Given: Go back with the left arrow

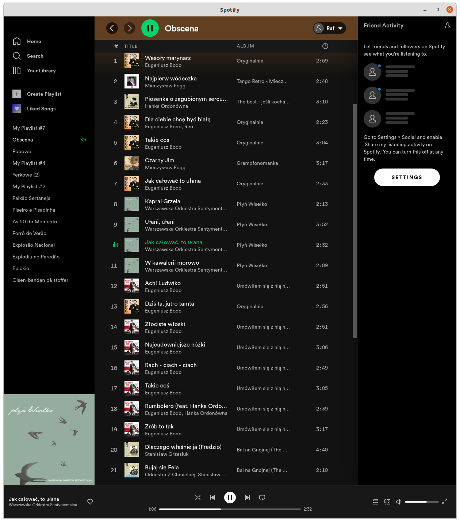Looking at the screenshot, I should tap(112, 28).
